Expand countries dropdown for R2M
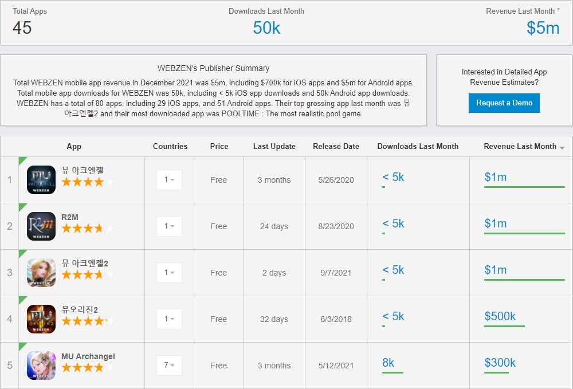Image resolution: width=573 pixels, height=389 pixels. pyautogui.click(x=169, y=226)
